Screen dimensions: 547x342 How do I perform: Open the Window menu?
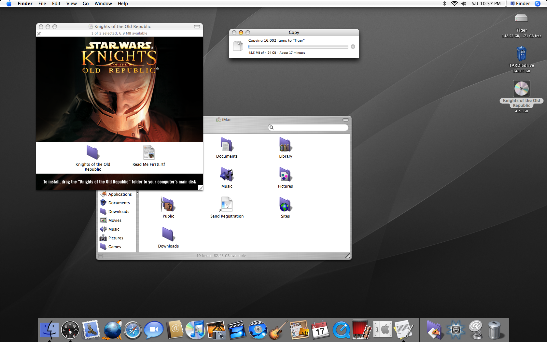coord(103,4)
